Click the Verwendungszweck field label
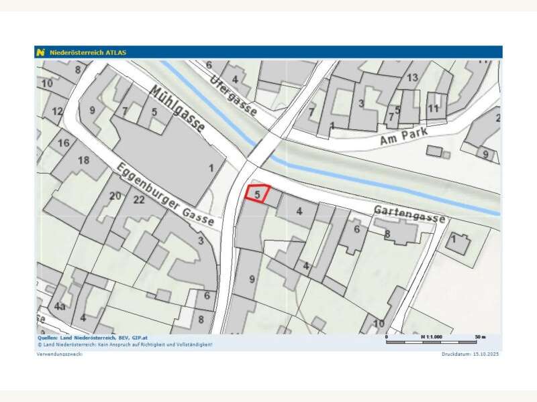Screen dimensions: 537x402 60,353
